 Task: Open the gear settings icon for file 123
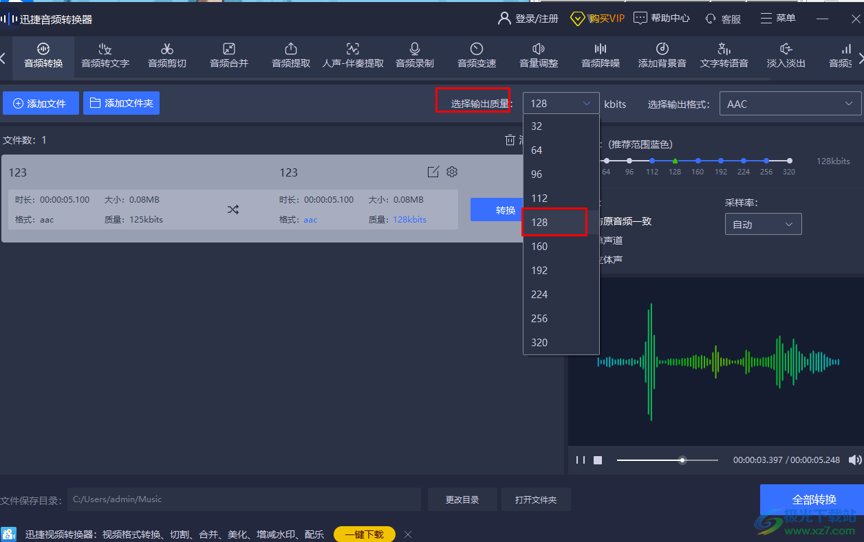click(x=452, y=172)
